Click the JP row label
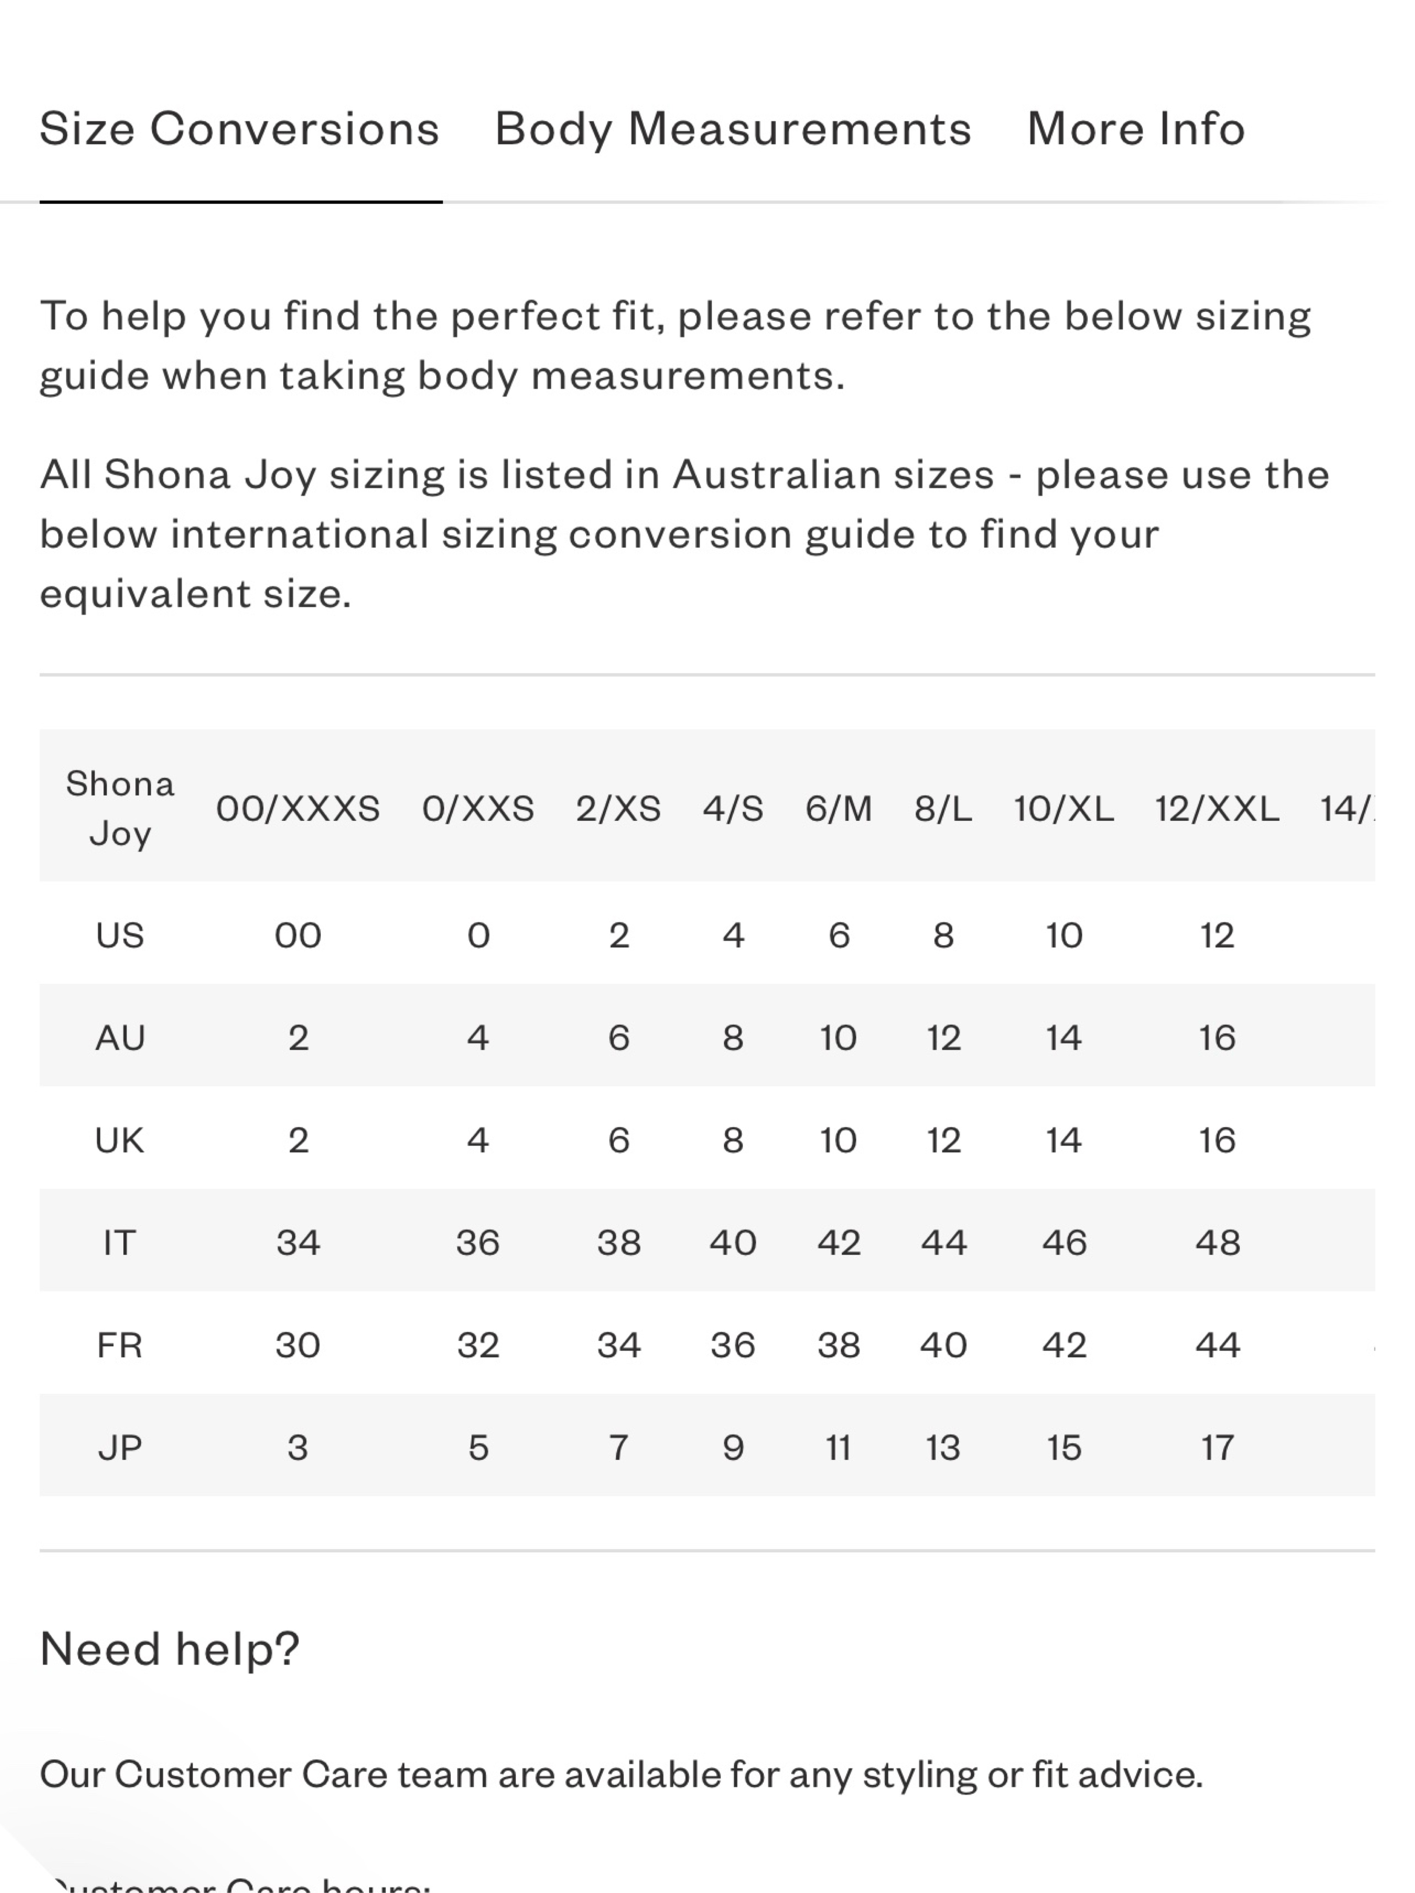Screen dimensions: 1415x1893 click(120, 1448)
